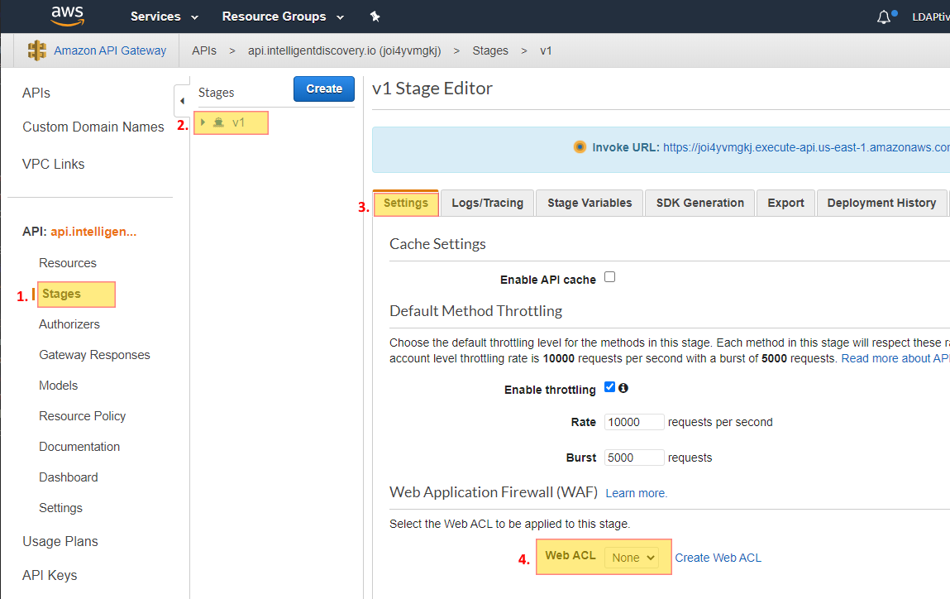
Task: Open the api.intelligen... API link
Action: coord(93,232)
